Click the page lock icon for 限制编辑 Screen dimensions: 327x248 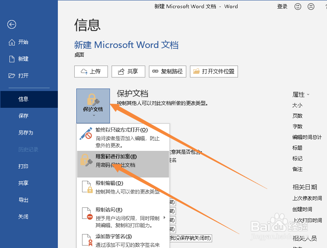(87, 187)
